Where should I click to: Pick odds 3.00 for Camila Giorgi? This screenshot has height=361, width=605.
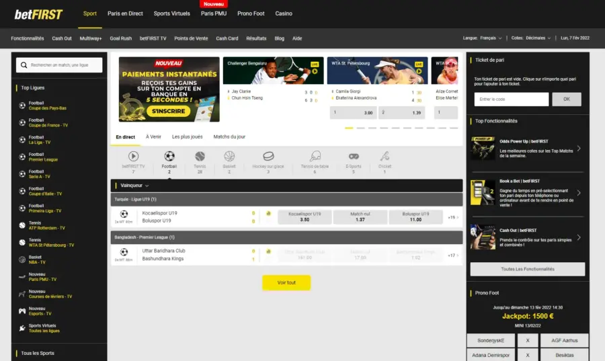pos(353,113)
